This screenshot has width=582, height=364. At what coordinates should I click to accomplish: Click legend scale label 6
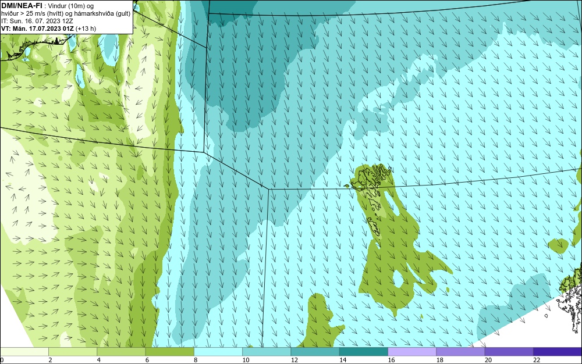(x=147, y=360)
